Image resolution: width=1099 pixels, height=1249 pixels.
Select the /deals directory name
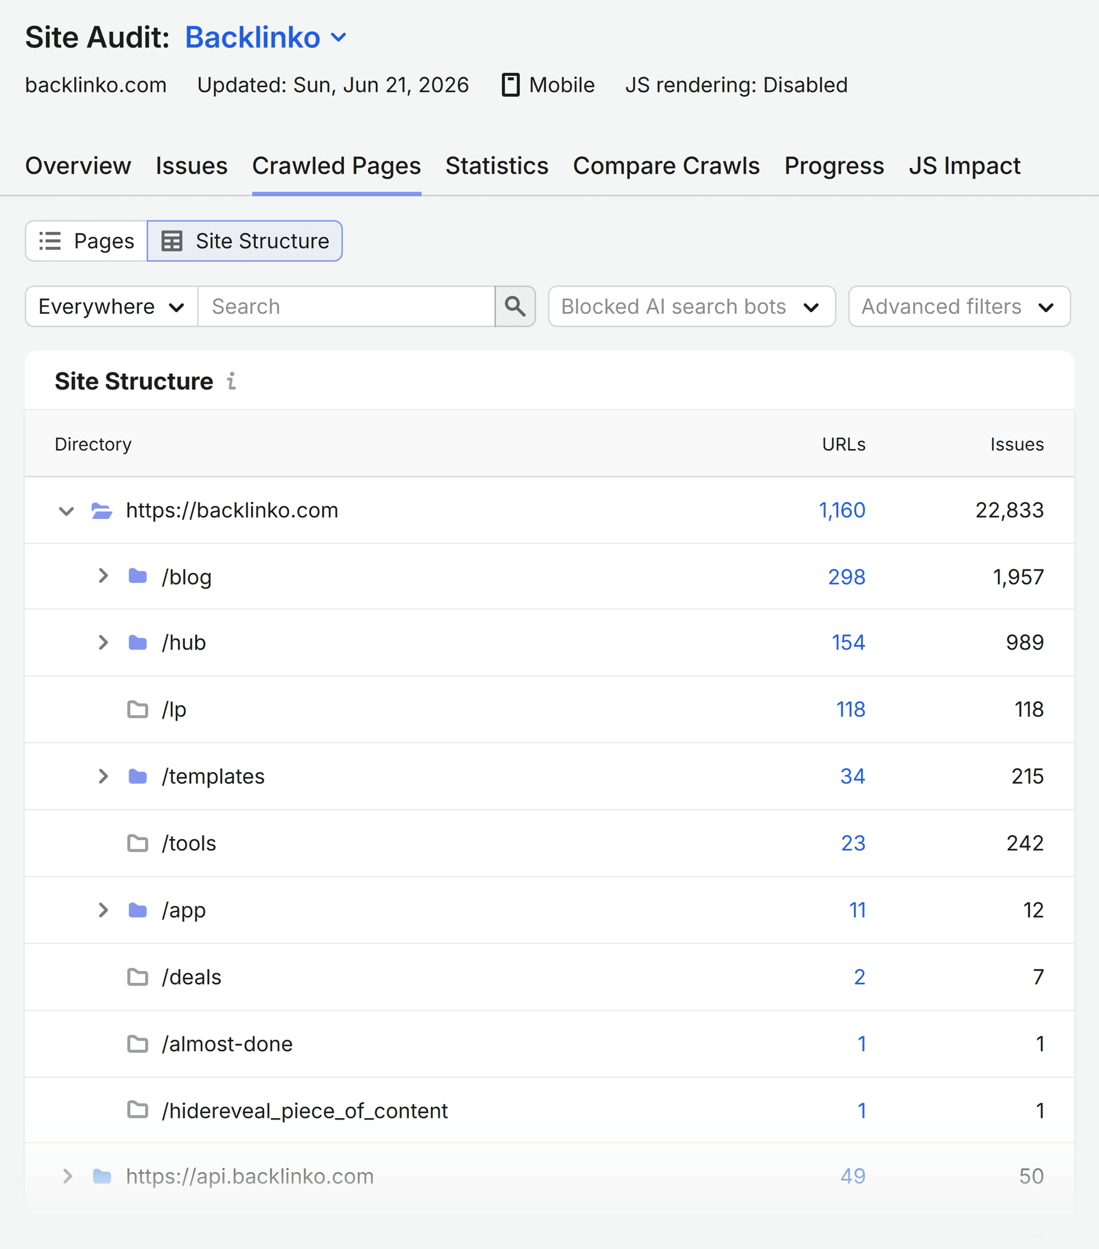192,977
